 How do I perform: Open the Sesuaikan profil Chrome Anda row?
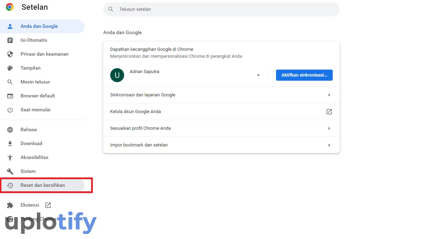(x=221, y=128)
